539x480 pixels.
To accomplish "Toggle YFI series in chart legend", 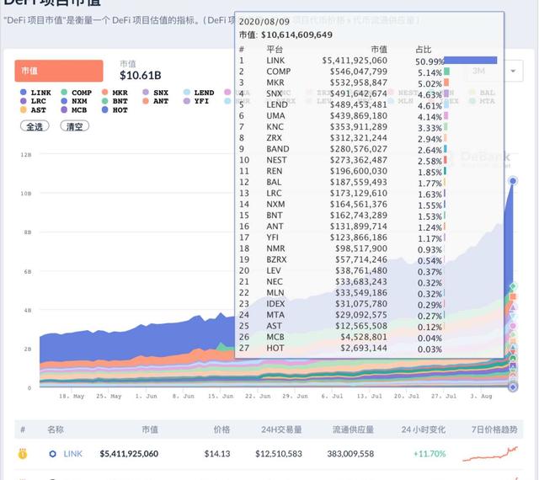I will point(196,101).
